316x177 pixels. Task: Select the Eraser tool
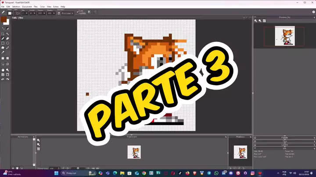[x=8, y=38]
